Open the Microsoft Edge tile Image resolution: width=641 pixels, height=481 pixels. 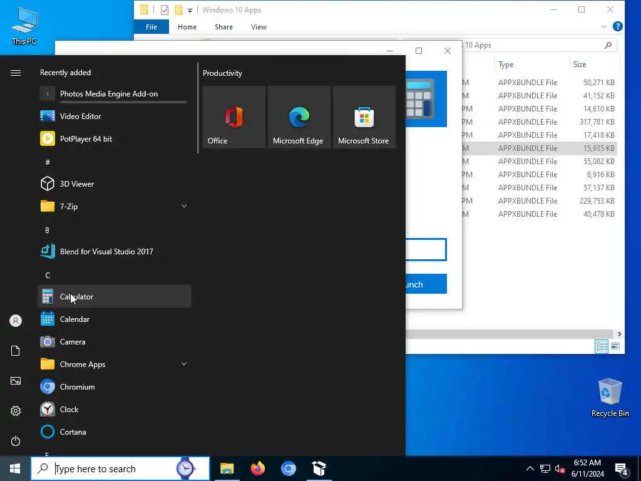(299, 117)
